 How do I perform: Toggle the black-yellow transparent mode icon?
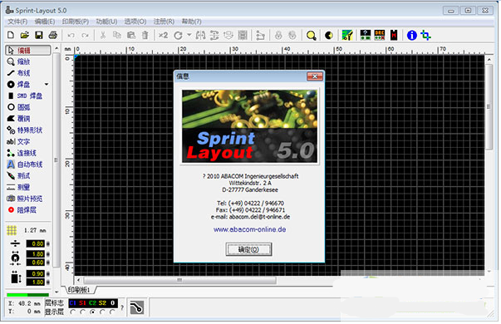(329, 35)
